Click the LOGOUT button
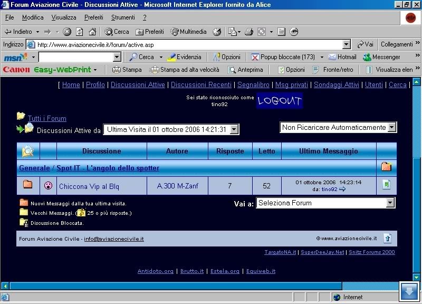The image size is (422, 304). 280,101
